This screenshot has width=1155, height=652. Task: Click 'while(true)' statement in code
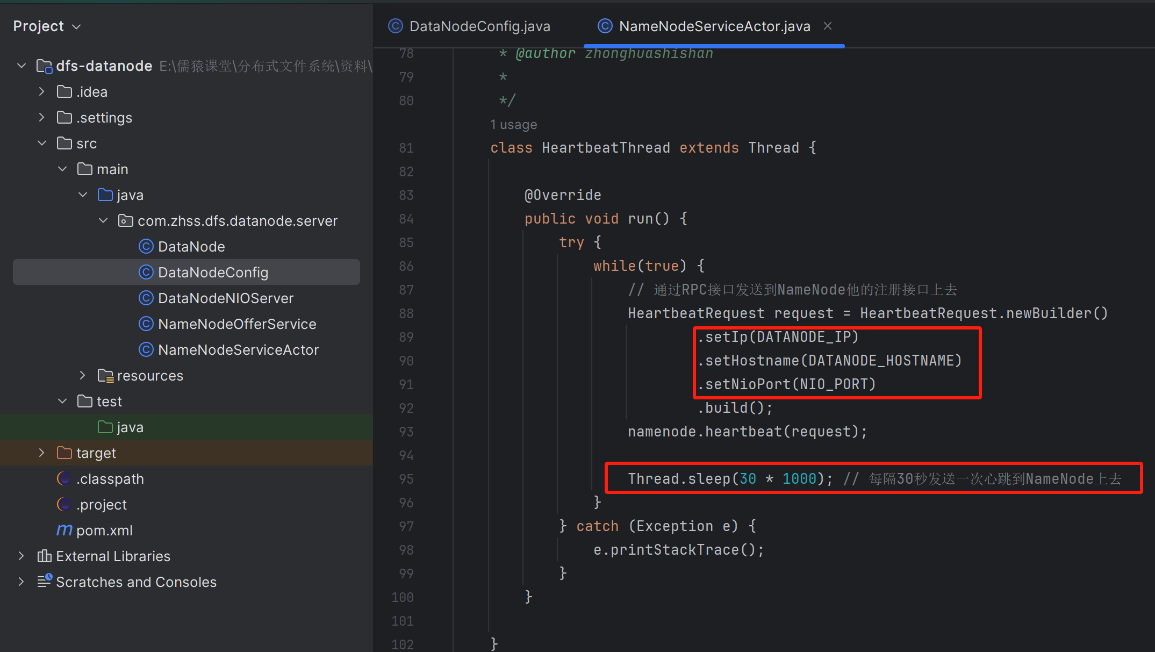640,266
